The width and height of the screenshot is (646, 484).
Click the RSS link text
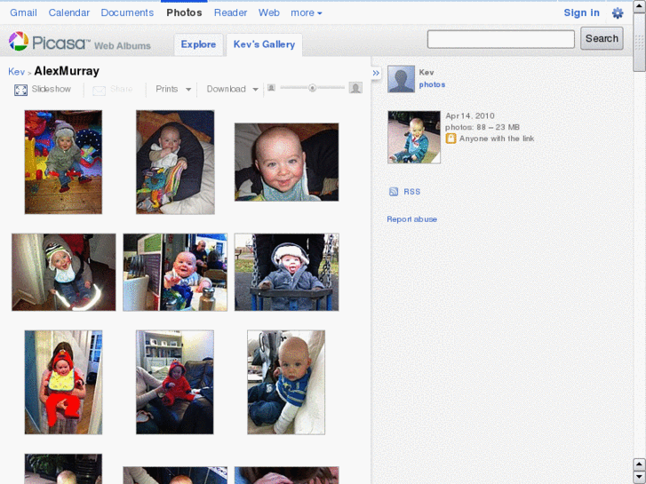pos(412,192)
